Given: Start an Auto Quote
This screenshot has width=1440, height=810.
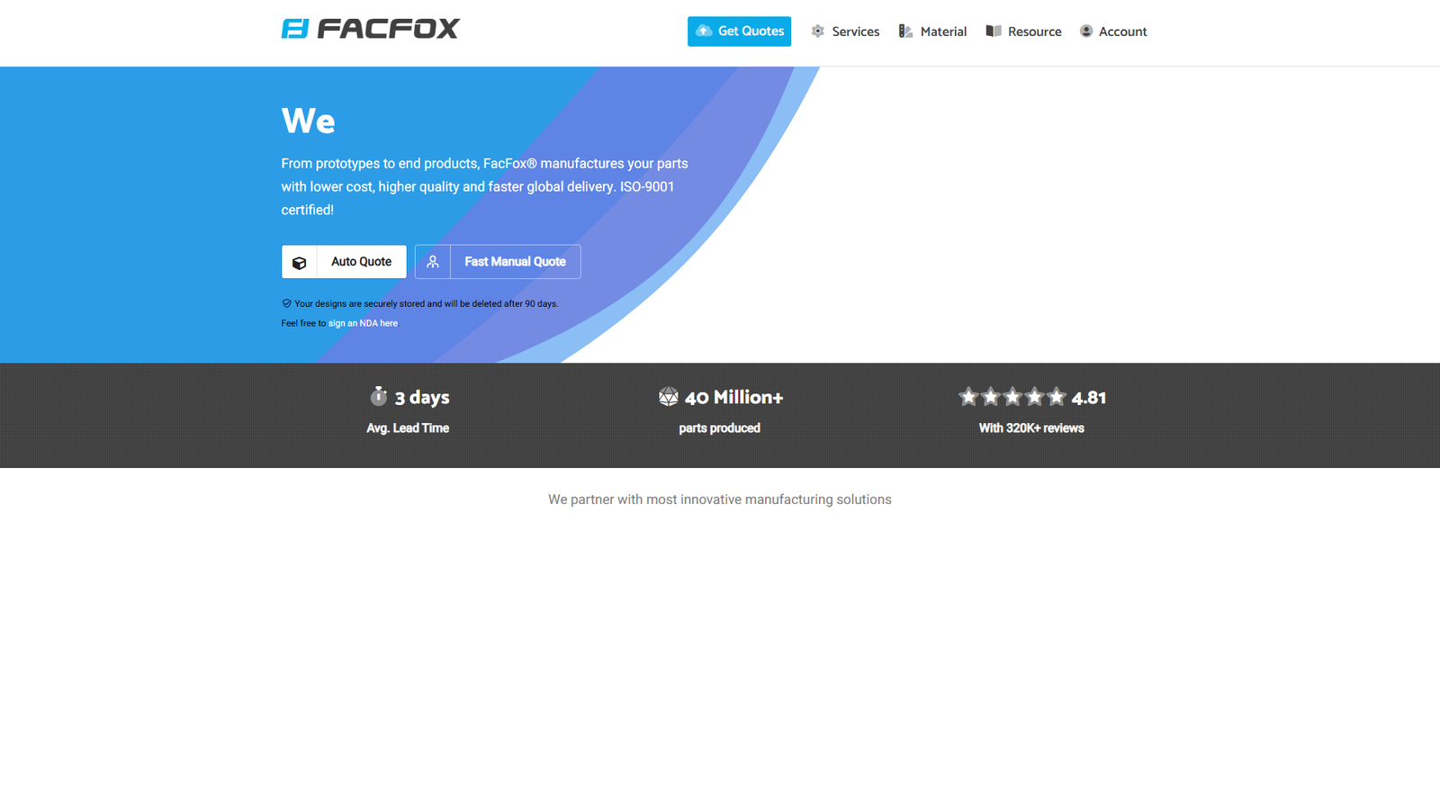Looking at the screenshot, I should tap(361, 262).
